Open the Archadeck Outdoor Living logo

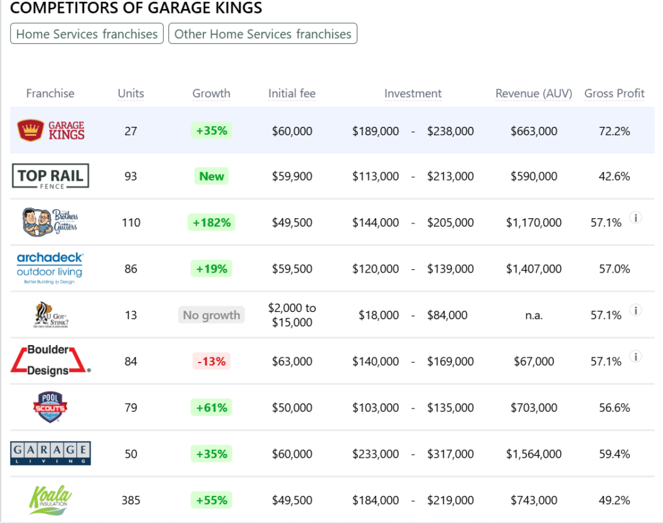coord(50,268)
